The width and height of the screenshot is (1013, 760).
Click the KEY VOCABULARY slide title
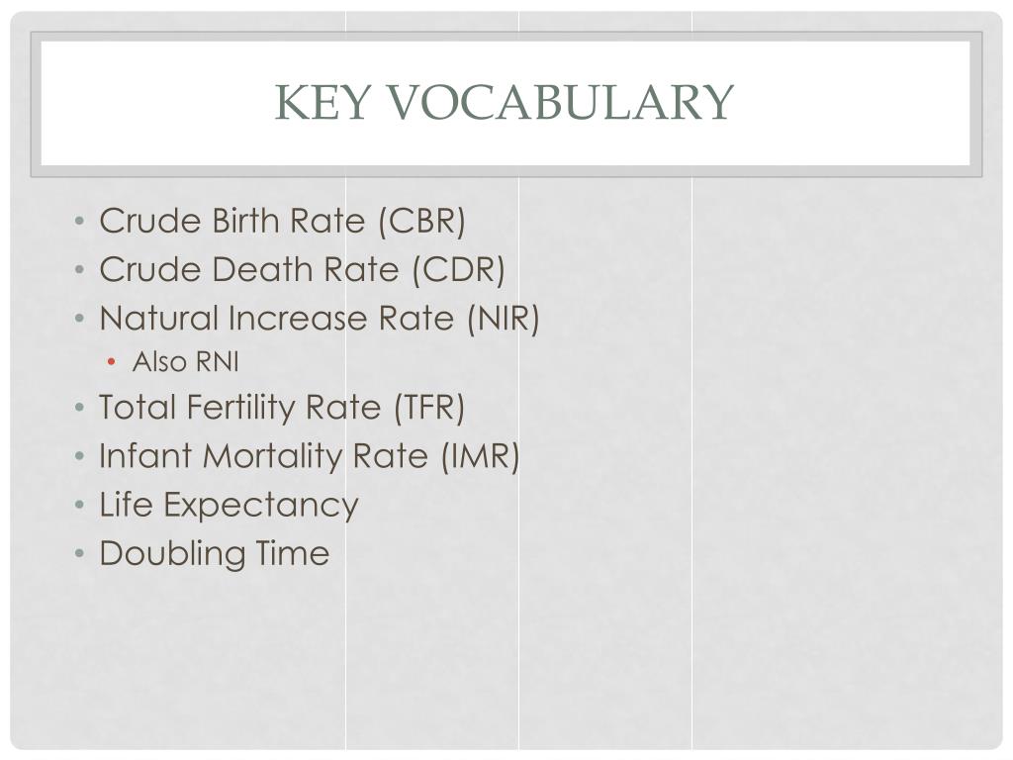pos(505,102)
